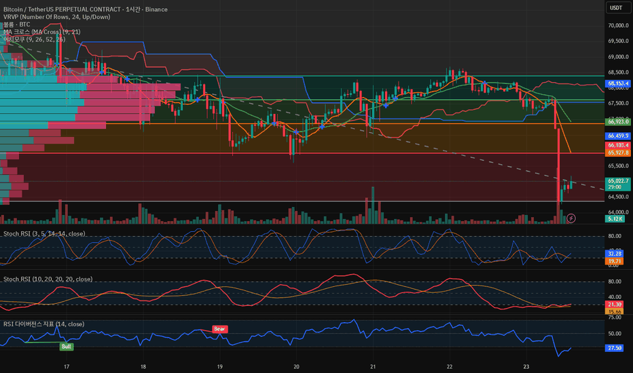The height and width of the screenshot is (373, 633).
Task: Select Stoch RSI (10, 20, 20, 20) legend
Action: pyautogui.click(x=48, y=279)
